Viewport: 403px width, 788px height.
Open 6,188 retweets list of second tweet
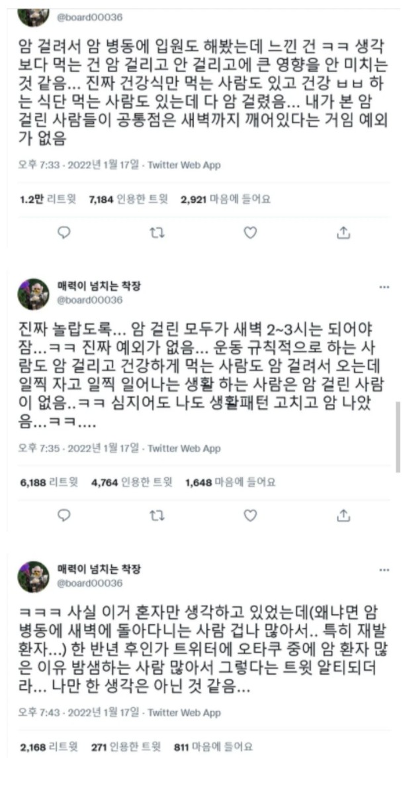[x=50, y=483]
